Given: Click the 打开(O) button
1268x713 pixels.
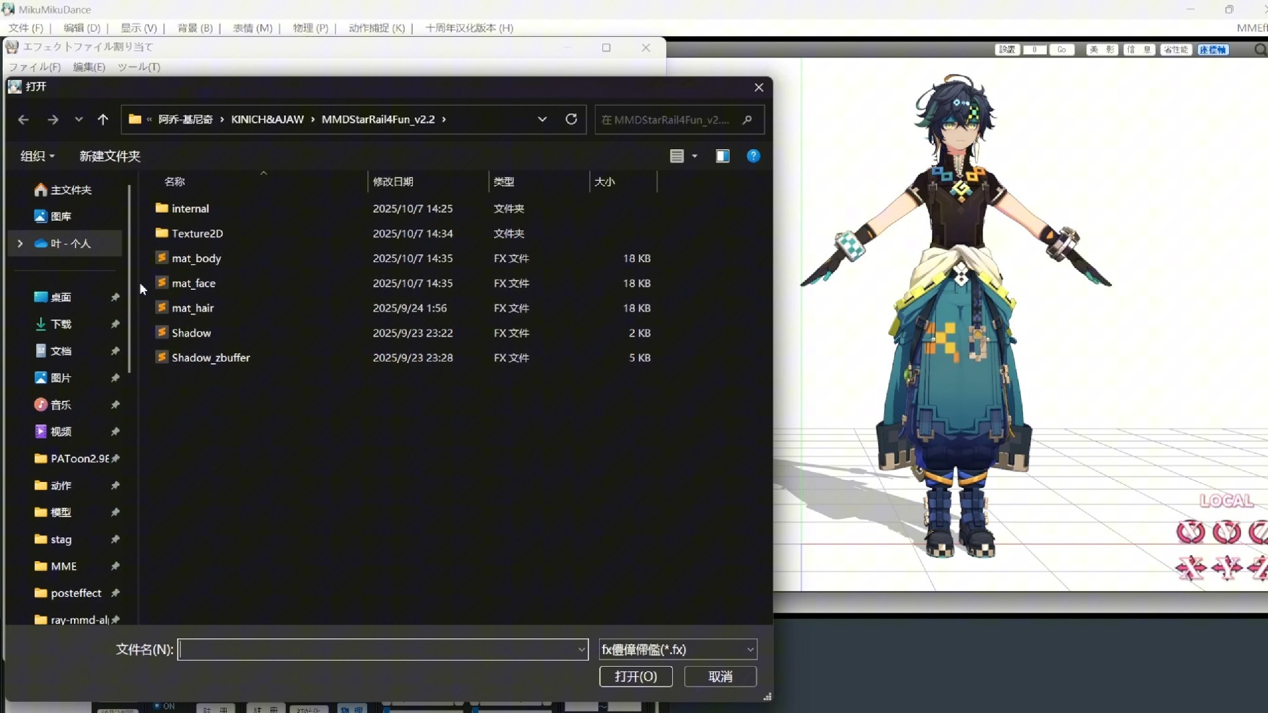Looking at the screenshot, I should 635,677.
